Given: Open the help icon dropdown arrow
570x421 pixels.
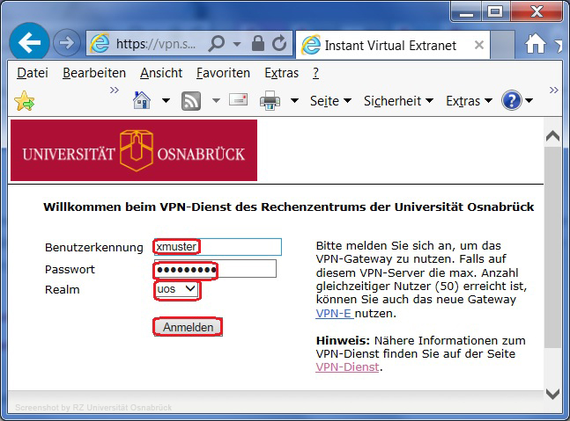Looking at the screenshot, I should point(529,100).
